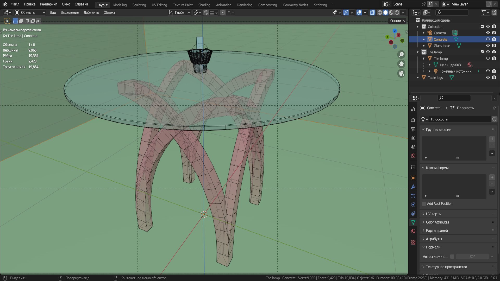Click the mesh name field Плоскость

click(460, 119)
